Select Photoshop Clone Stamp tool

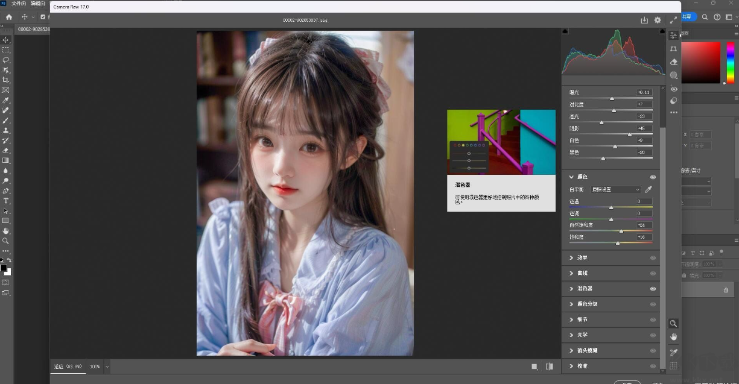pos(5,130)
